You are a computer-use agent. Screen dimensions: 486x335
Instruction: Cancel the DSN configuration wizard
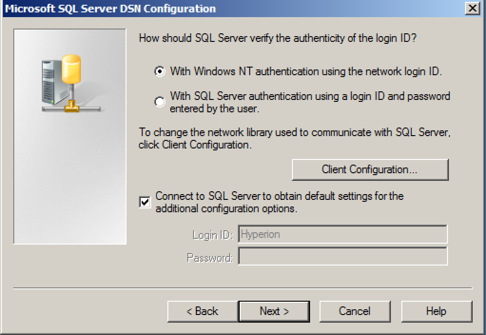[x=355, y=311]
